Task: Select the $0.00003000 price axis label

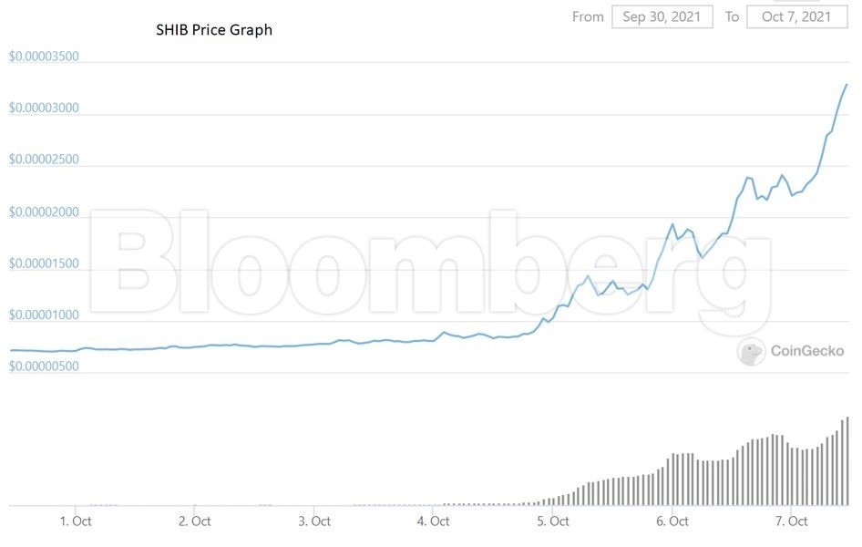Action: 44,108
